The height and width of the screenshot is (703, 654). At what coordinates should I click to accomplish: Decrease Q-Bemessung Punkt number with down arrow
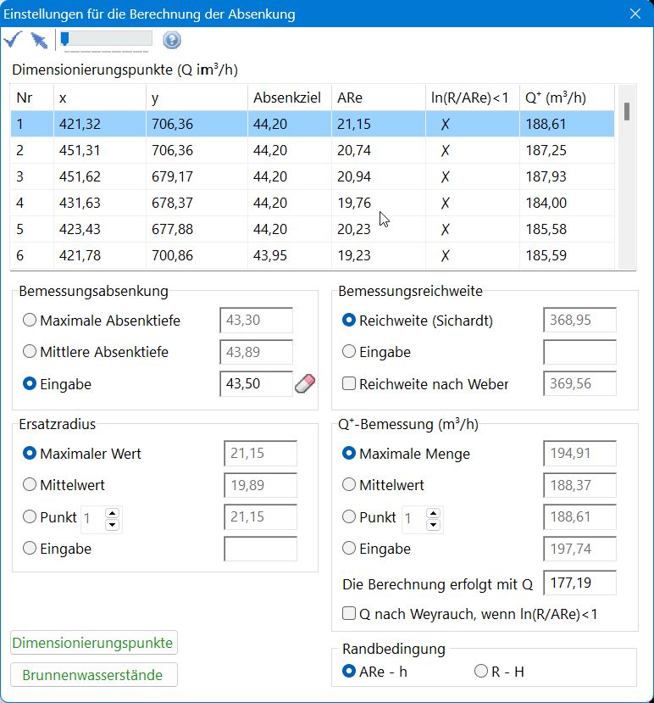[x=433, y=525]
